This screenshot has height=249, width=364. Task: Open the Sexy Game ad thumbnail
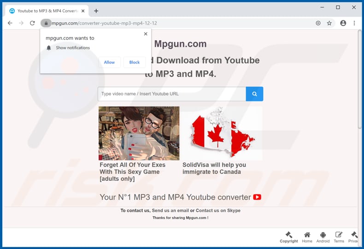click(139, 133)
